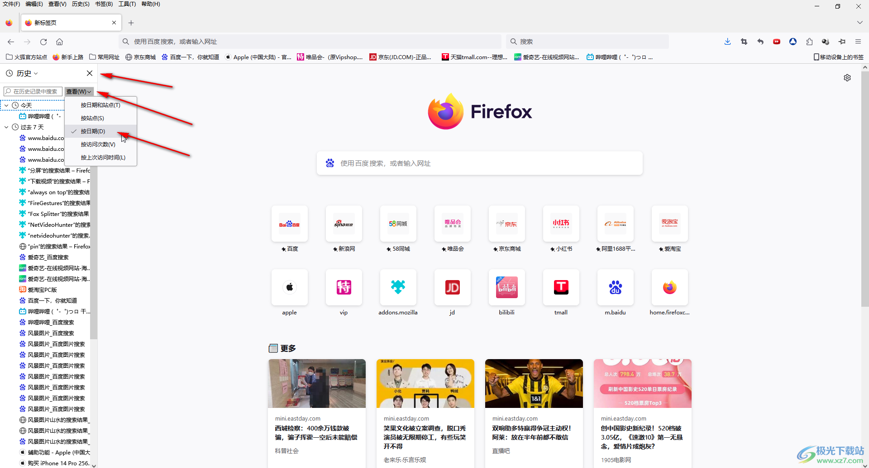
Task: Collapse the 过去 7 天 history group
Action: [x=6, y=127]
